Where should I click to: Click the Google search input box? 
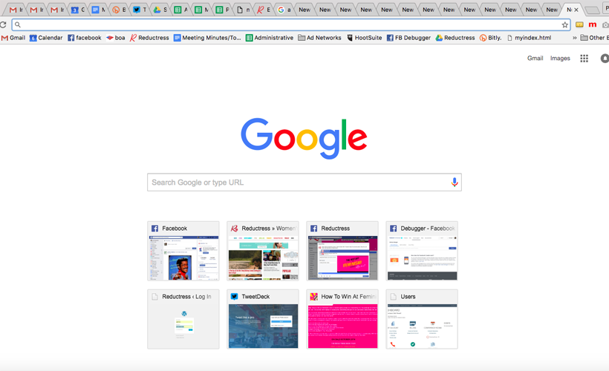297,183
